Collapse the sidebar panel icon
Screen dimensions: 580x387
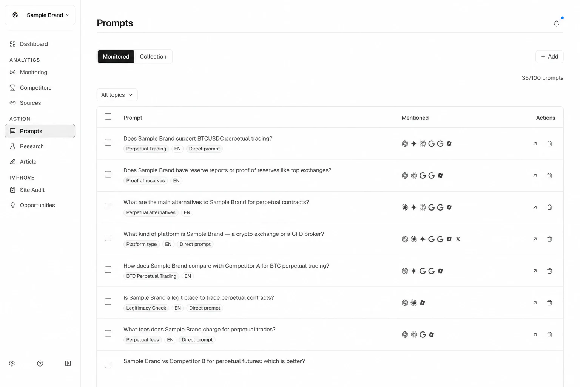pos(68,363)
